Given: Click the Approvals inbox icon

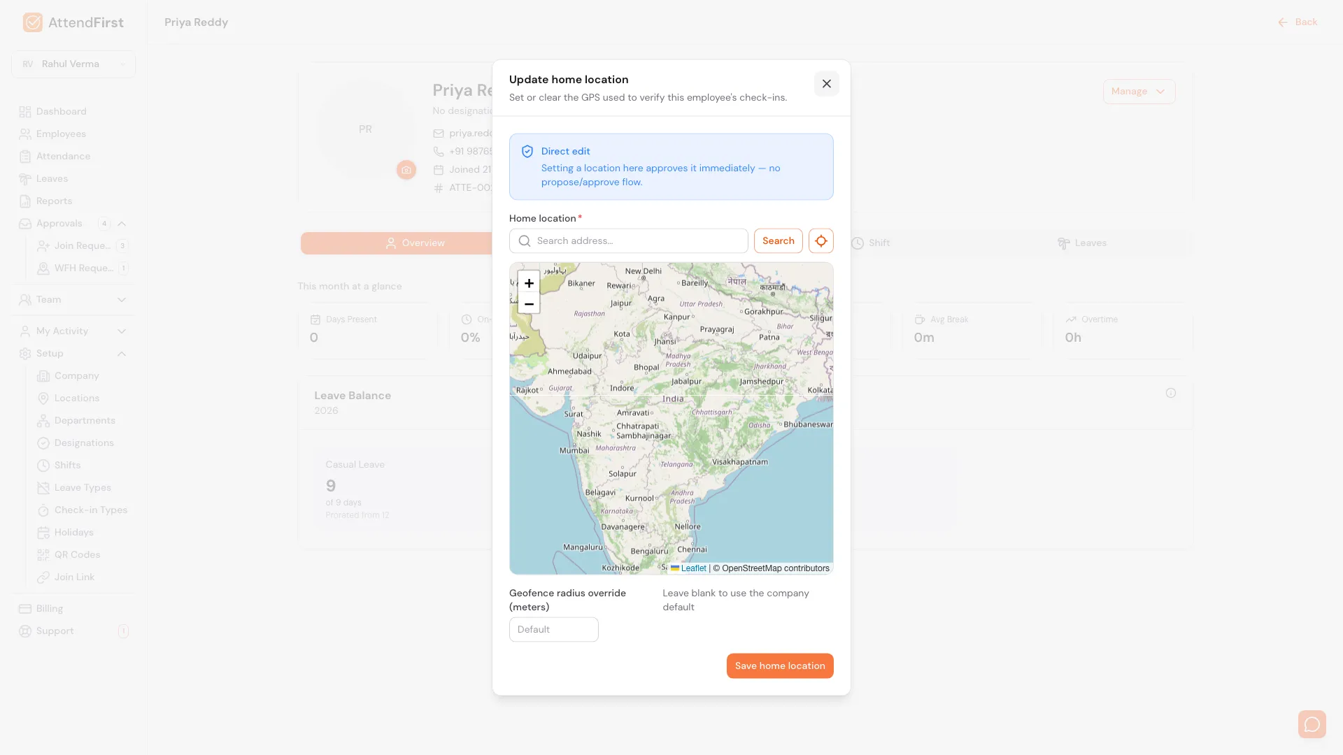Looking at the screenshot, I should tap(25, 224).
